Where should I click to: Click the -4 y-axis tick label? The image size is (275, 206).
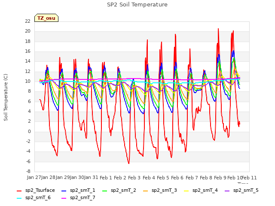click(x=28, y=151)
